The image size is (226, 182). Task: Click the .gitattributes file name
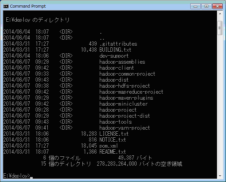[x=118, y=44]
